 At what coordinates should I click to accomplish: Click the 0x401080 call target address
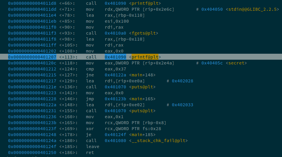point(115,141)
